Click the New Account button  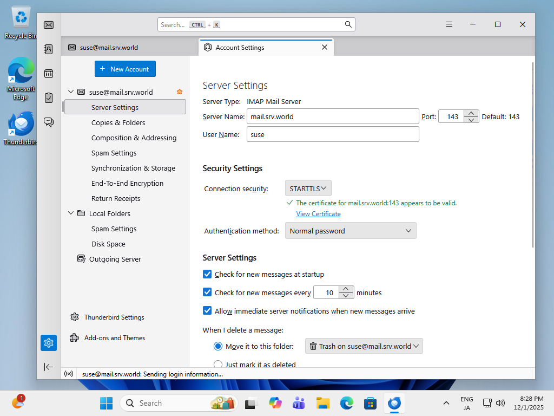(125, 69)
